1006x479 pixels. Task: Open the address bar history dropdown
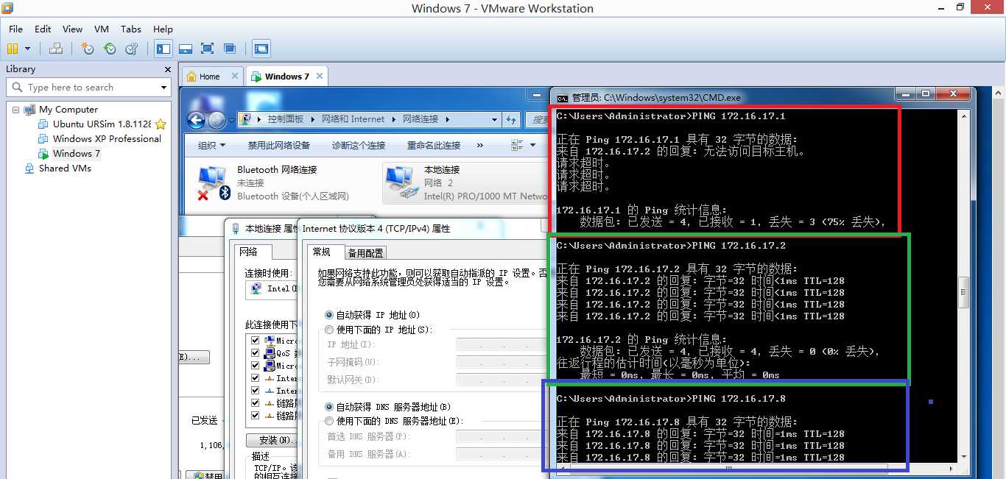click(x=494, y=119)
